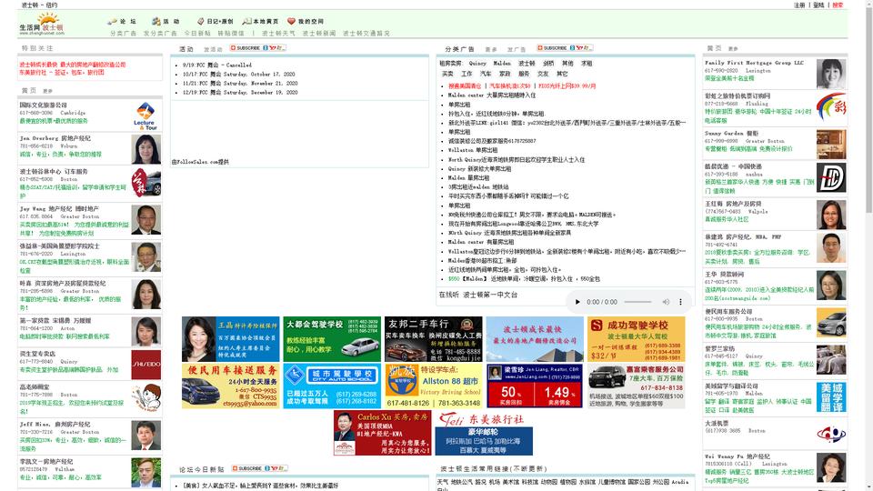Click 发活动 post event link
873x491 pixels.
click(x=213, y=49)
